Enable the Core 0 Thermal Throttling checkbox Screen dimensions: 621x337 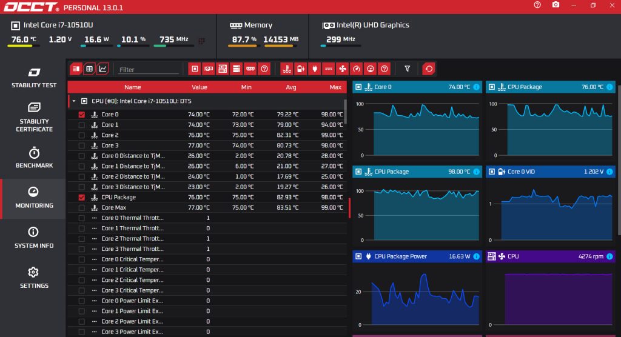[x=82, y=218]
